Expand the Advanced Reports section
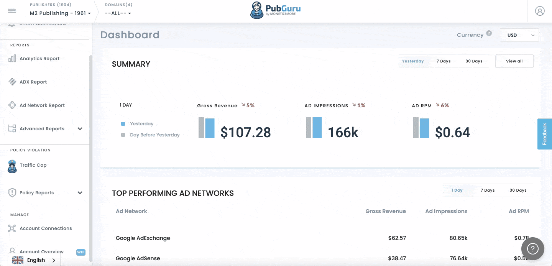The width and height of the screenshot is (552, 266). [x=42, y=128]
